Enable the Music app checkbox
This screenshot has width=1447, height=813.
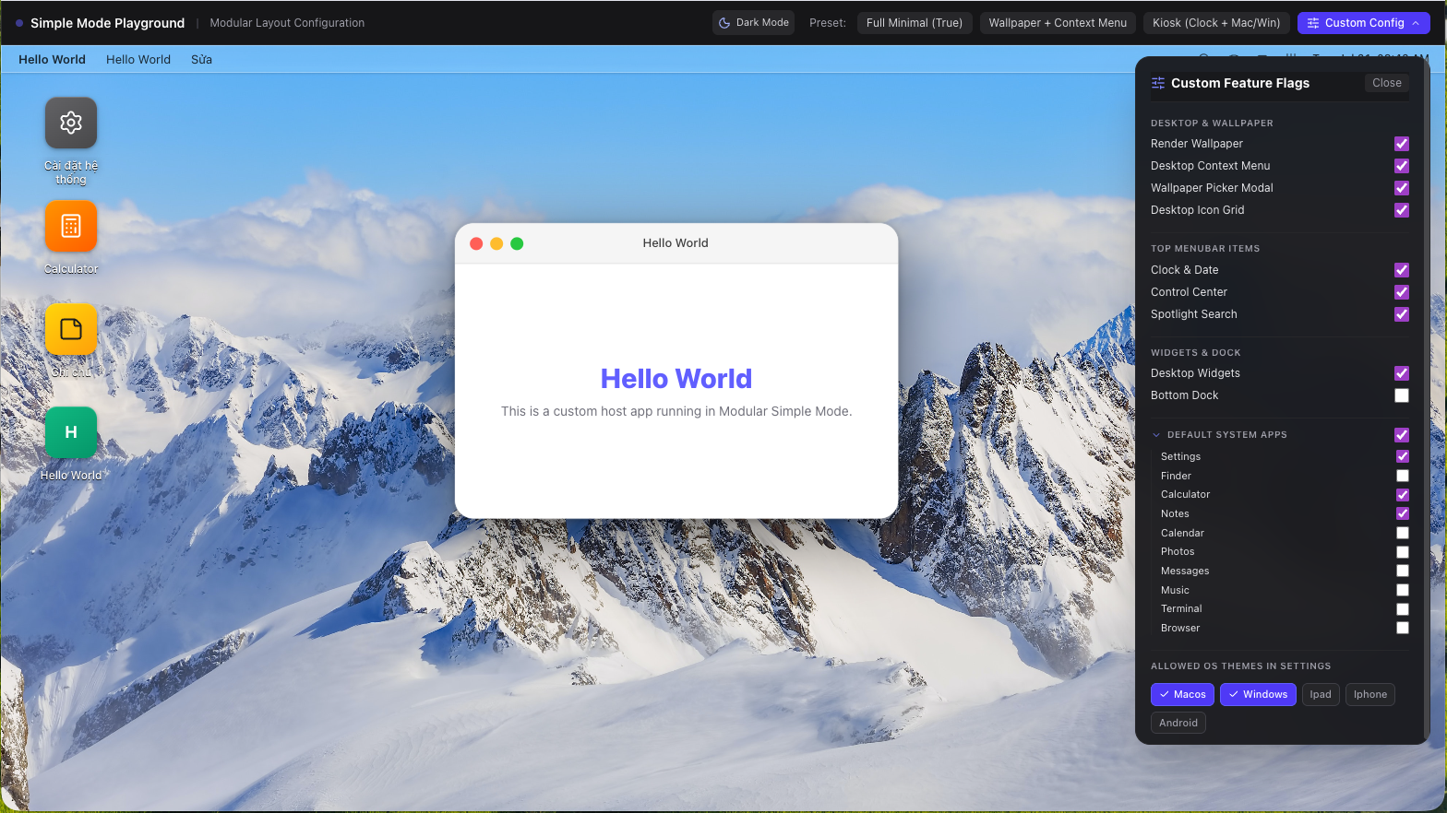(x=1403, y=590)
